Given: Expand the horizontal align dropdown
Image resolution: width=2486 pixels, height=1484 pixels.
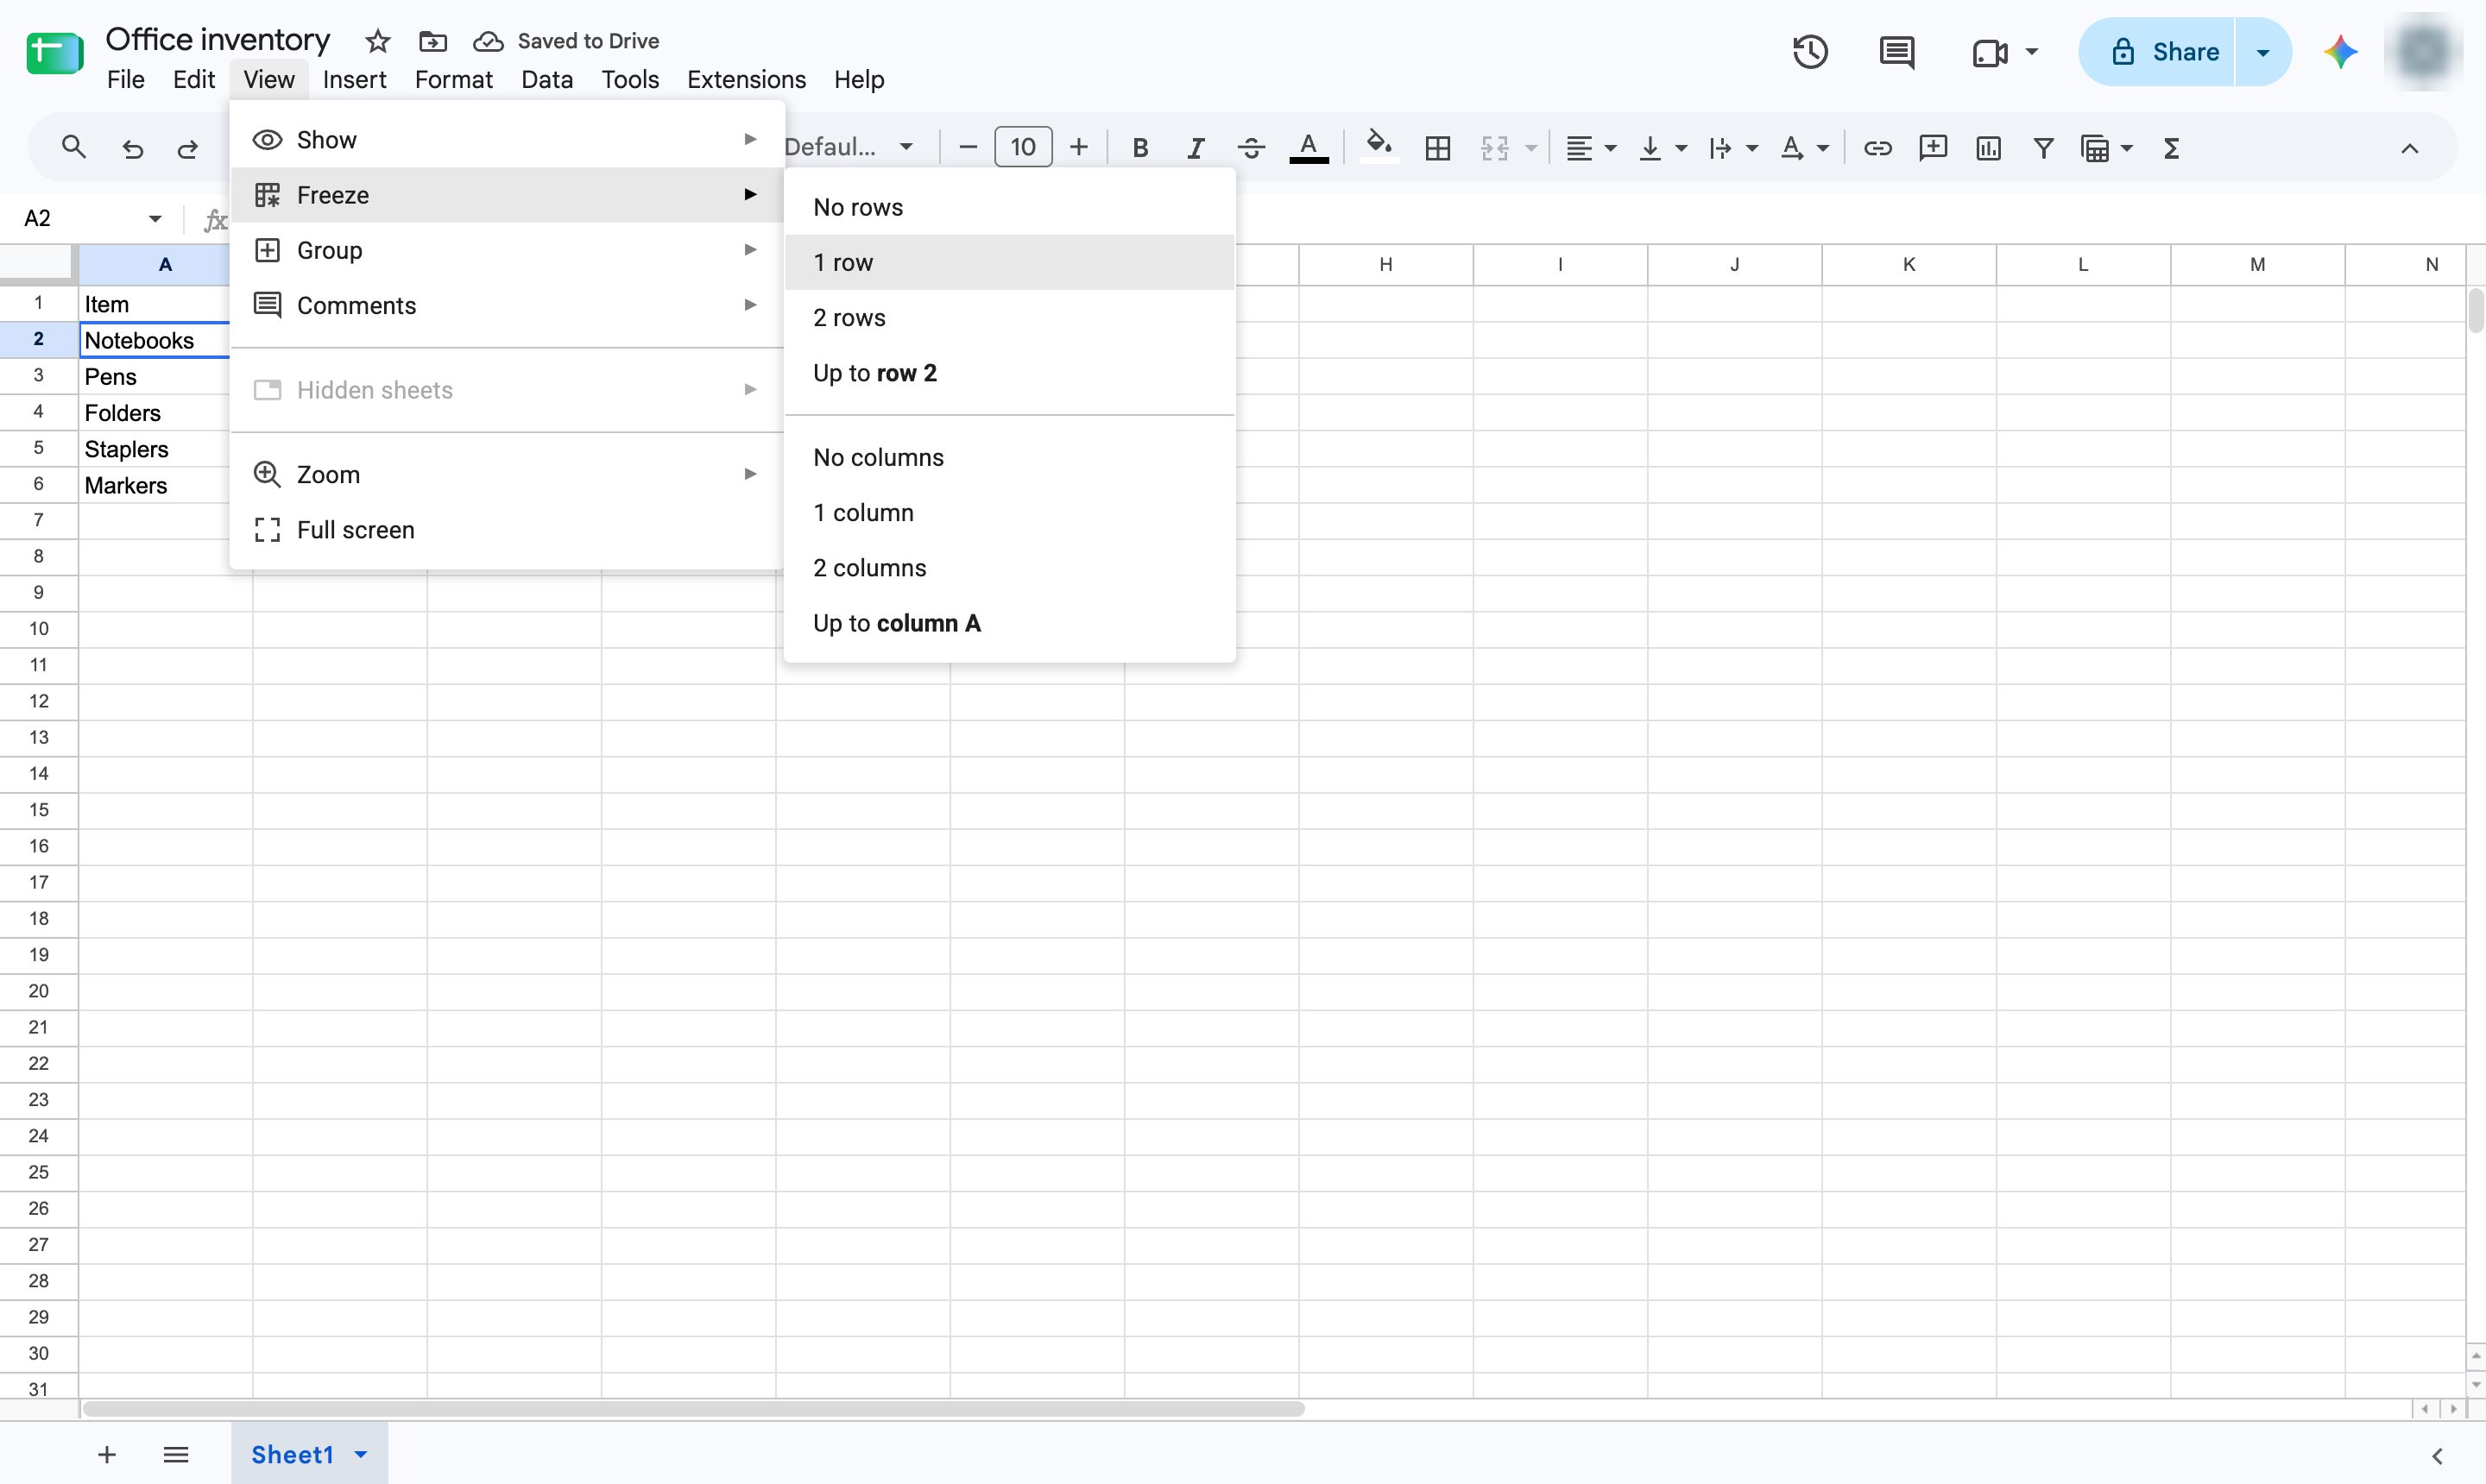Looking at the screenshot, I should (x=1610, y=148).
